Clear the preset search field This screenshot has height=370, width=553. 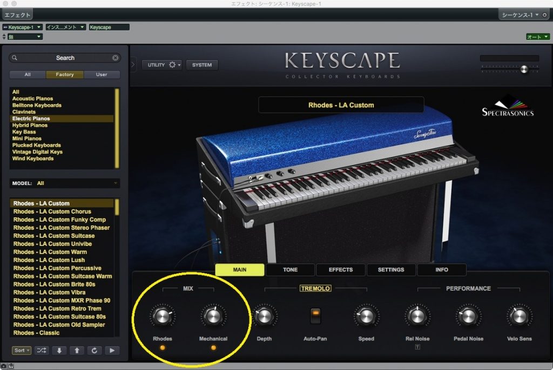pyautogui.click(x=116, y=58)
